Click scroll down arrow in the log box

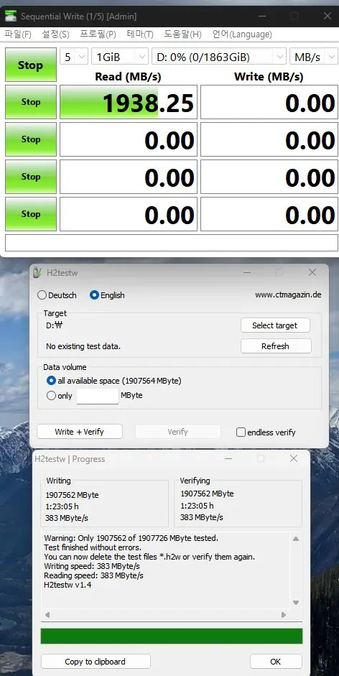(296, 603)
